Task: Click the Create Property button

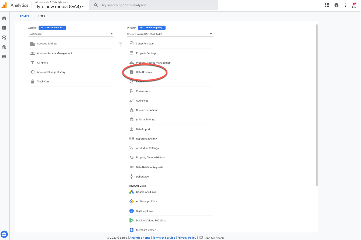Action: (152, 27)
